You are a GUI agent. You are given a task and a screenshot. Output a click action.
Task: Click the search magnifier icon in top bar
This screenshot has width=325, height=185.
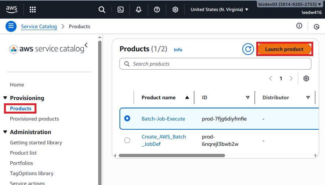point(102,10)
